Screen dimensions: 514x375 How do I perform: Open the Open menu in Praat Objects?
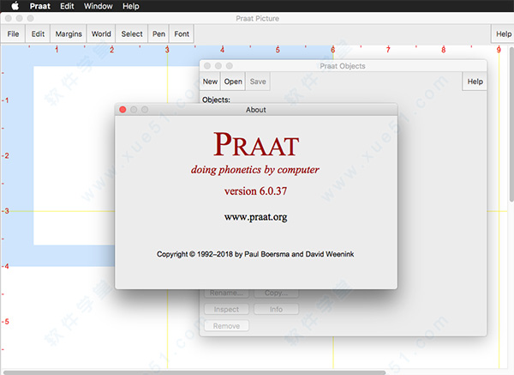(233, 82)
